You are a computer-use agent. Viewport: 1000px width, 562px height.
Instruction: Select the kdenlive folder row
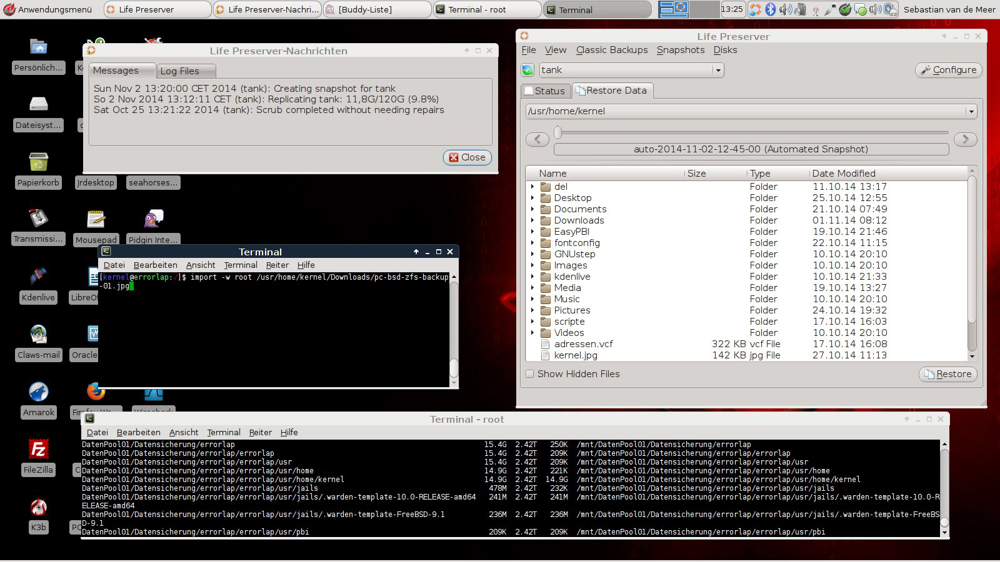tap(747, 277)
